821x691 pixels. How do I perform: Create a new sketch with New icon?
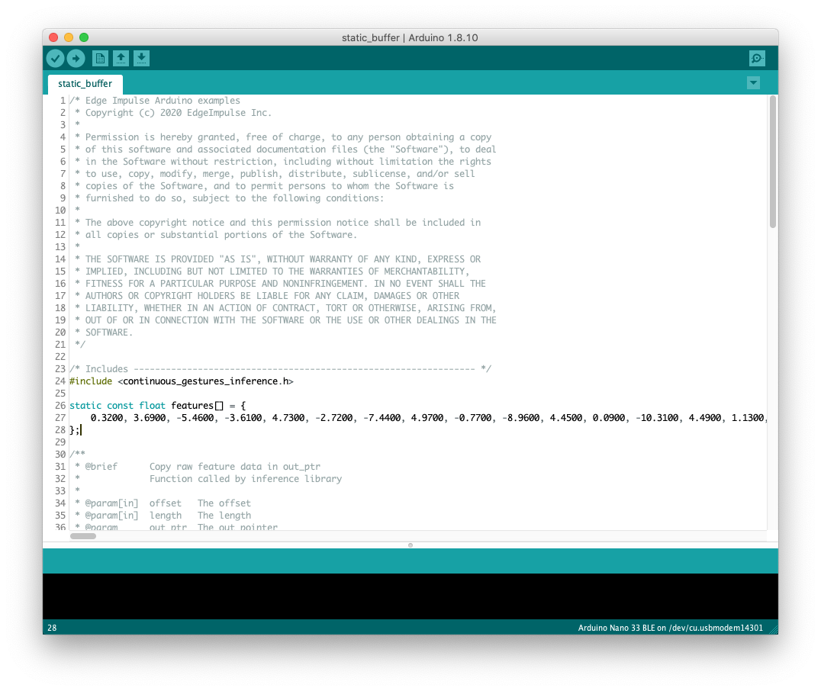click(100, 58)
